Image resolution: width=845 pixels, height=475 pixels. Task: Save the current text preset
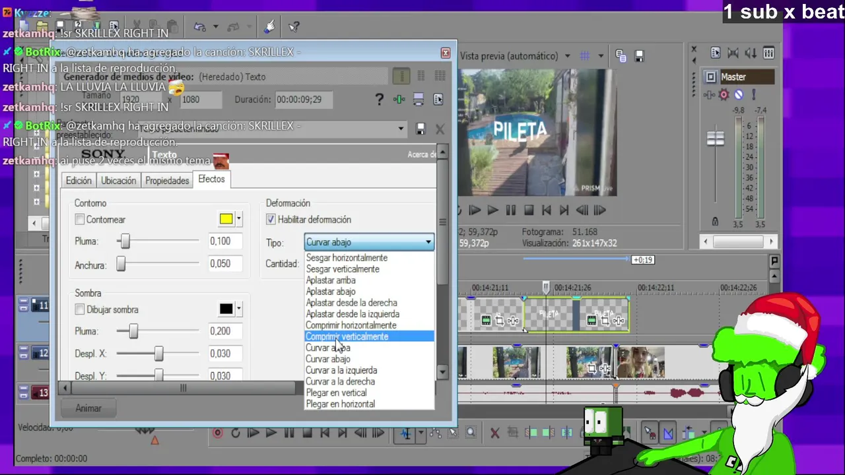point(421,129)
